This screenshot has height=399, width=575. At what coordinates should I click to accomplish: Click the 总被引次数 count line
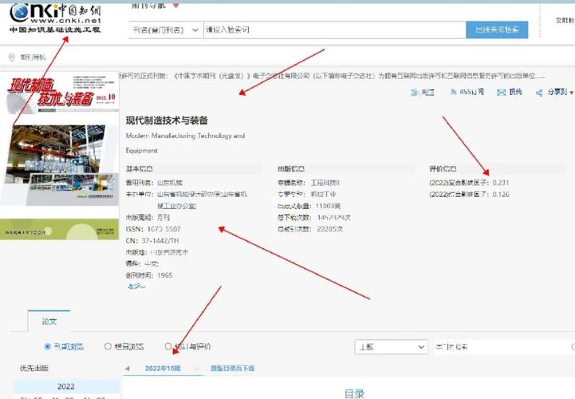[310, 229]
